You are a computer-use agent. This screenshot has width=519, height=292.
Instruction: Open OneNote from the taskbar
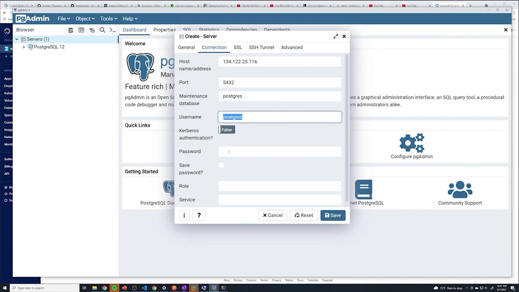[184, 288]
